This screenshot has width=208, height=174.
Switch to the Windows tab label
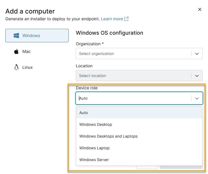click(x=31, y=36)
